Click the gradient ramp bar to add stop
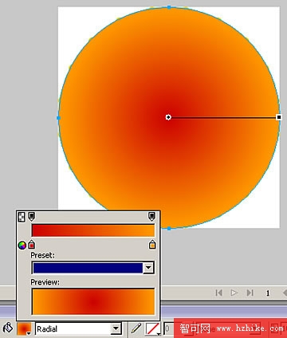The height and width of the screenshot is (338, 287). (93, 230)
